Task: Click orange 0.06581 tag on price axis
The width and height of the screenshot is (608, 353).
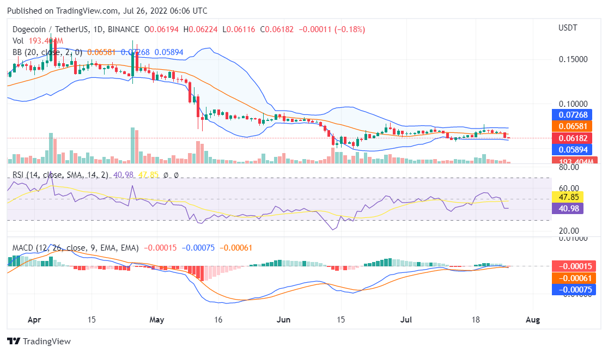Action: coord(568,126)
